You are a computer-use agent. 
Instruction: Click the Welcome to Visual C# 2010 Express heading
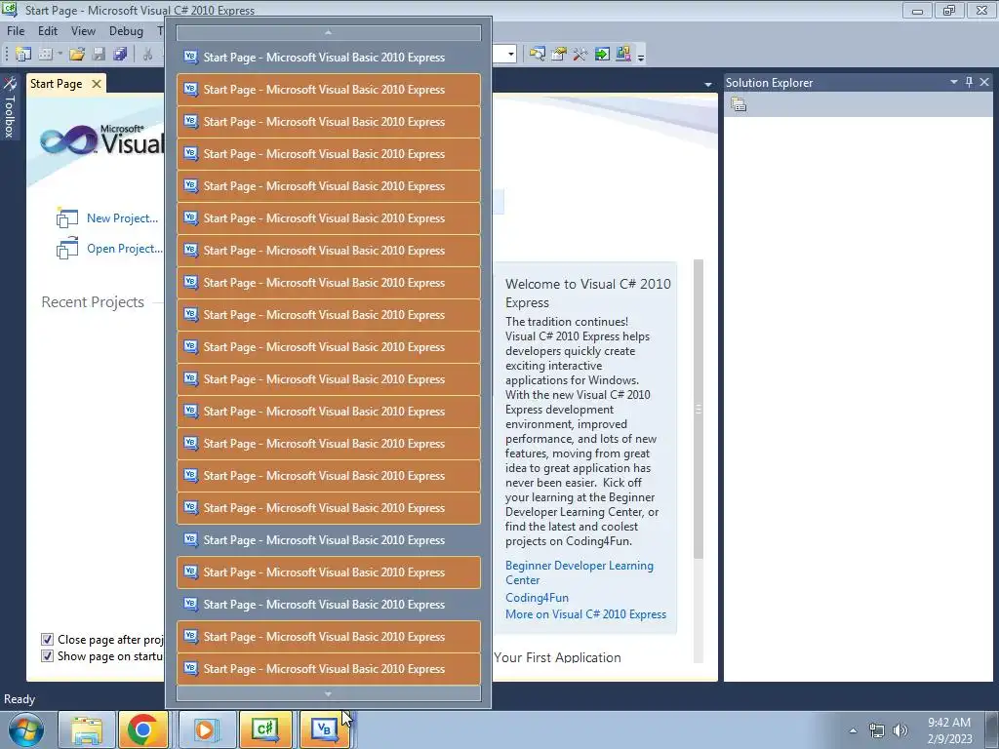588,293
